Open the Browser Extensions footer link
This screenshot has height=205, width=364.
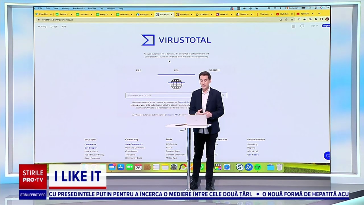tap(176, 155)
